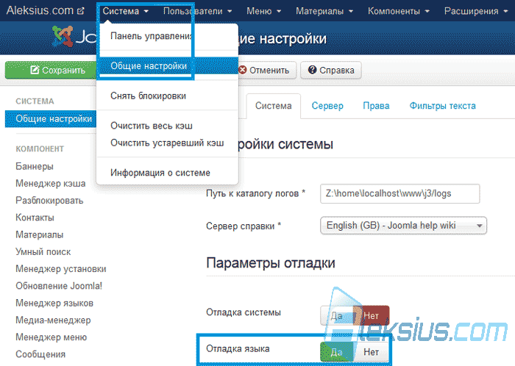
Task: Select Общие настройки in the dropdown
Action: coord(167,66)
